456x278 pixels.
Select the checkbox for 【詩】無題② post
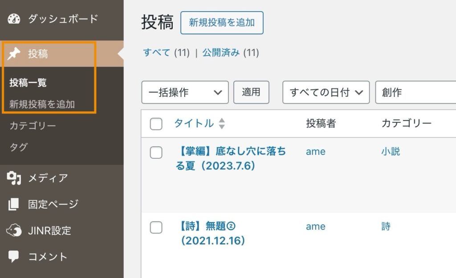[156, 228]
